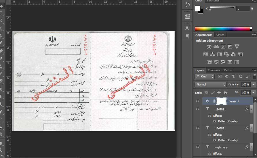Add an Invert adjustment
Image resolution: width=257 pixels, height=158 pixels.
(x=209, y=62)
